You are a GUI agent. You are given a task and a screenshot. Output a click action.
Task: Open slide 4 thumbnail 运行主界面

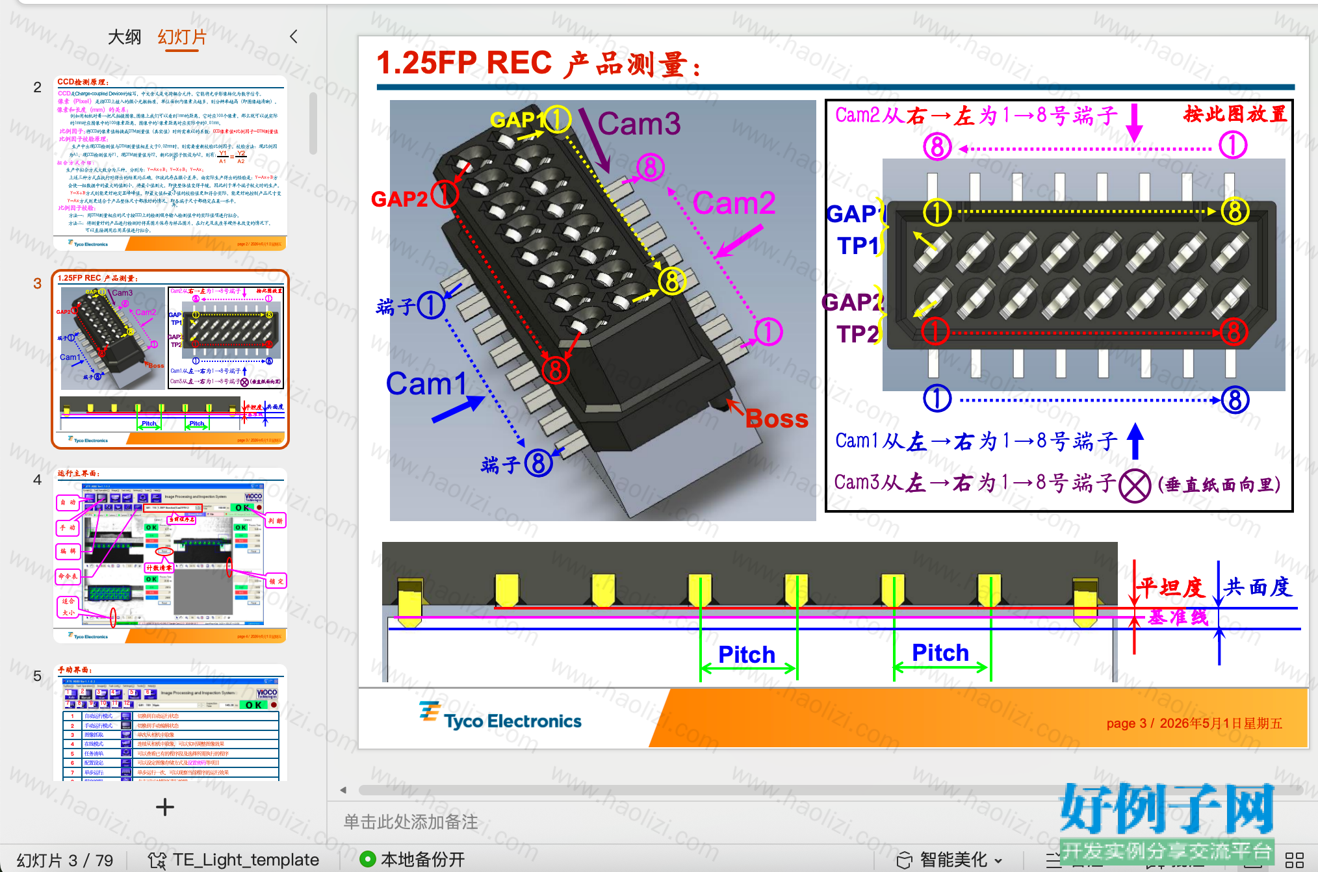tap(170, 555)
